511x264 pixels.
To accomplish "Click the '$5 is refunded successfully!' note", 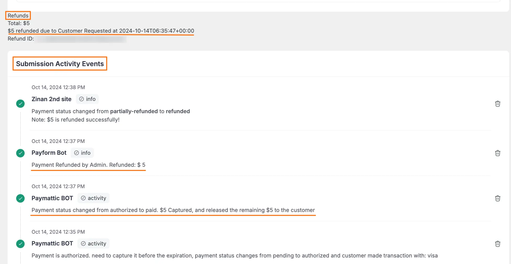I will (76, 120).
